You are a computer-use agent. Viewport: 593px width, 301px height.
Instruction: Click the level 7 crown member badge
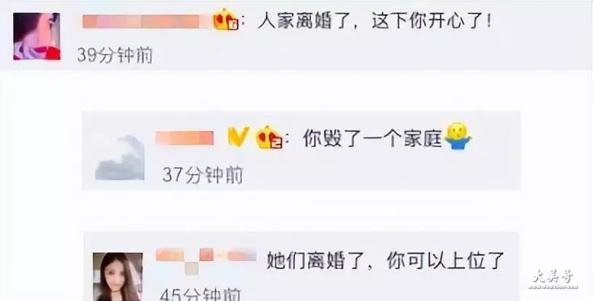pyautogui.click(x=226, y=20)
